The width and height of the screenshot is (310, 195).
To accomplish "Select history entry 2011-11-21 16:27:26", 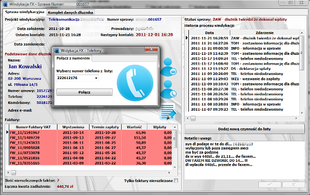I will pyautogui.click(x=244, y=43).
